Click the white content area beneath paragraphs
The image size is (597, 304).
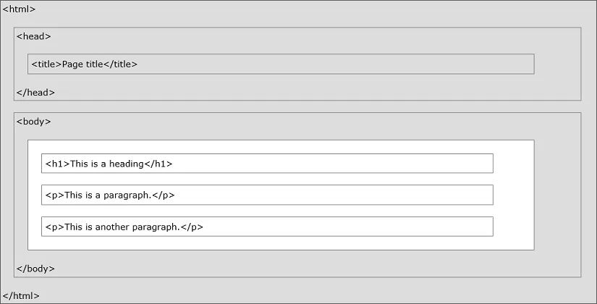(x=281, y=243)
